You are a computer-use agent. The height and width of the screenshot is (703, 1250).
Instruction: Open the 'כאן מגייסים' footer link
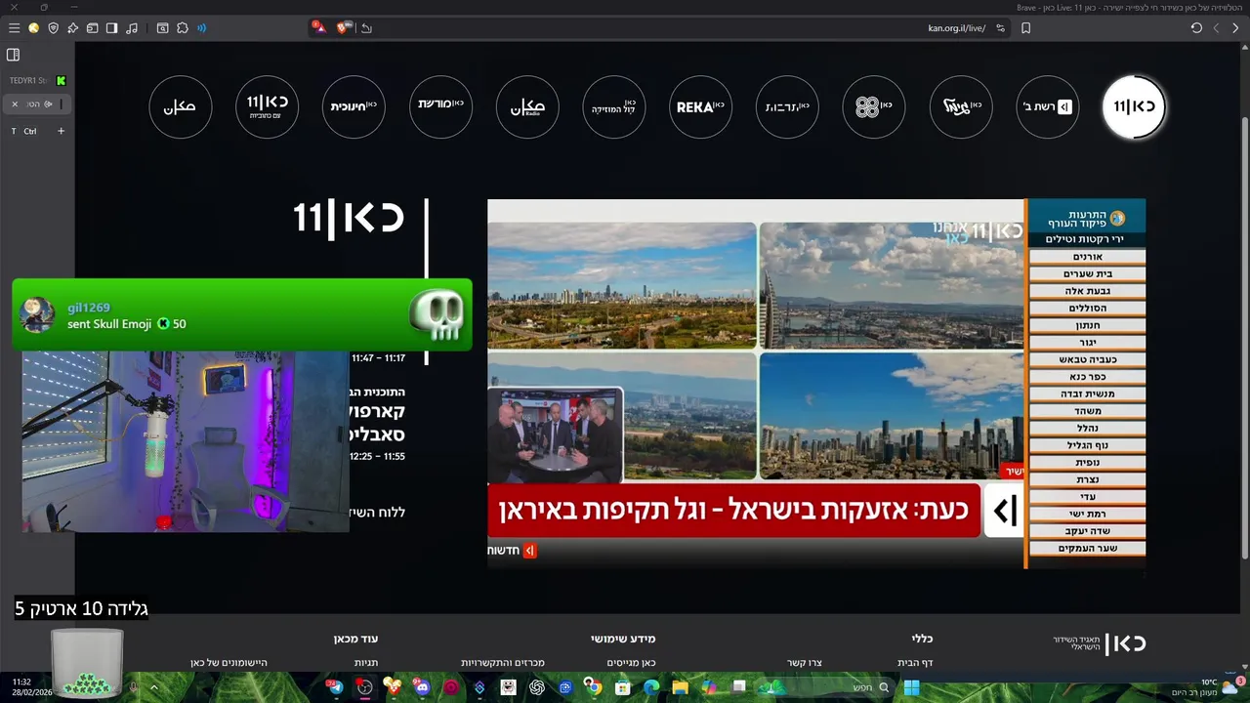click(631, 663)
